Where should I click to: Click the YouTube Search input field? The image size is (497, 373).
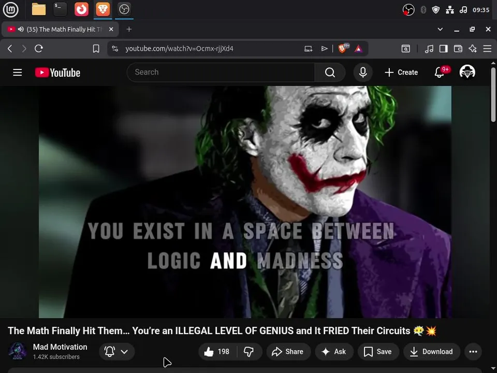[221, 73]
